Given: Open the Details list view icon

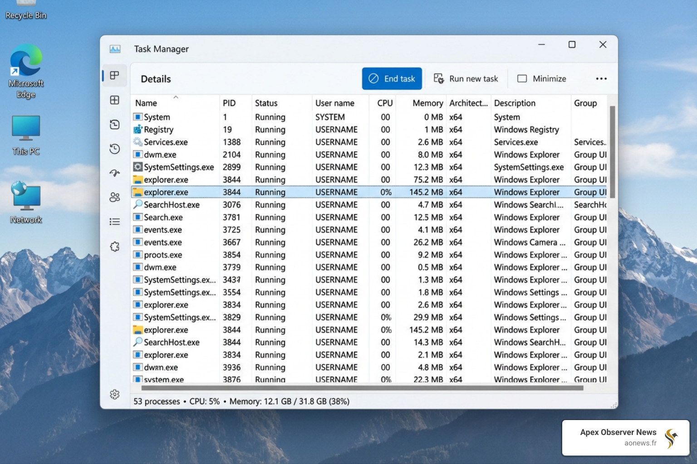Looking at the screenshot, I should click(x=114, y=221).
